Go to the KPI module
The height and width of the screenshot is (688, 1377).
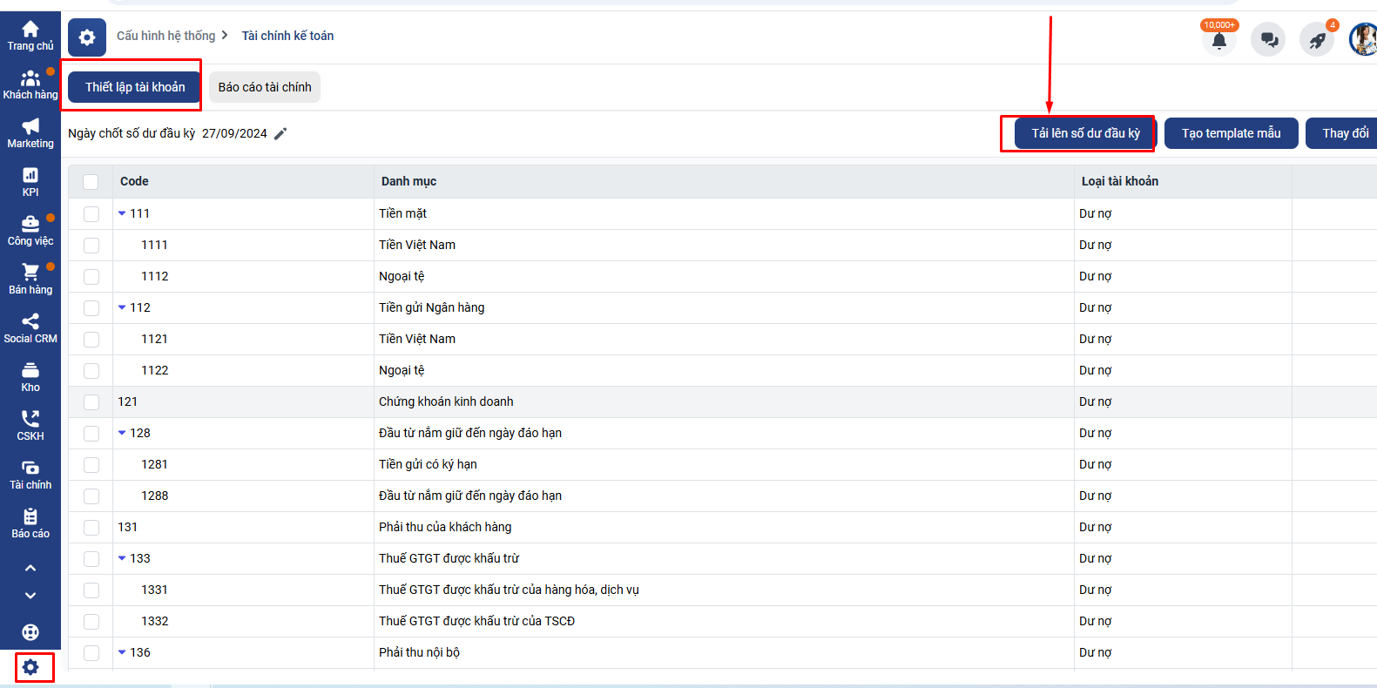point(30,181)
